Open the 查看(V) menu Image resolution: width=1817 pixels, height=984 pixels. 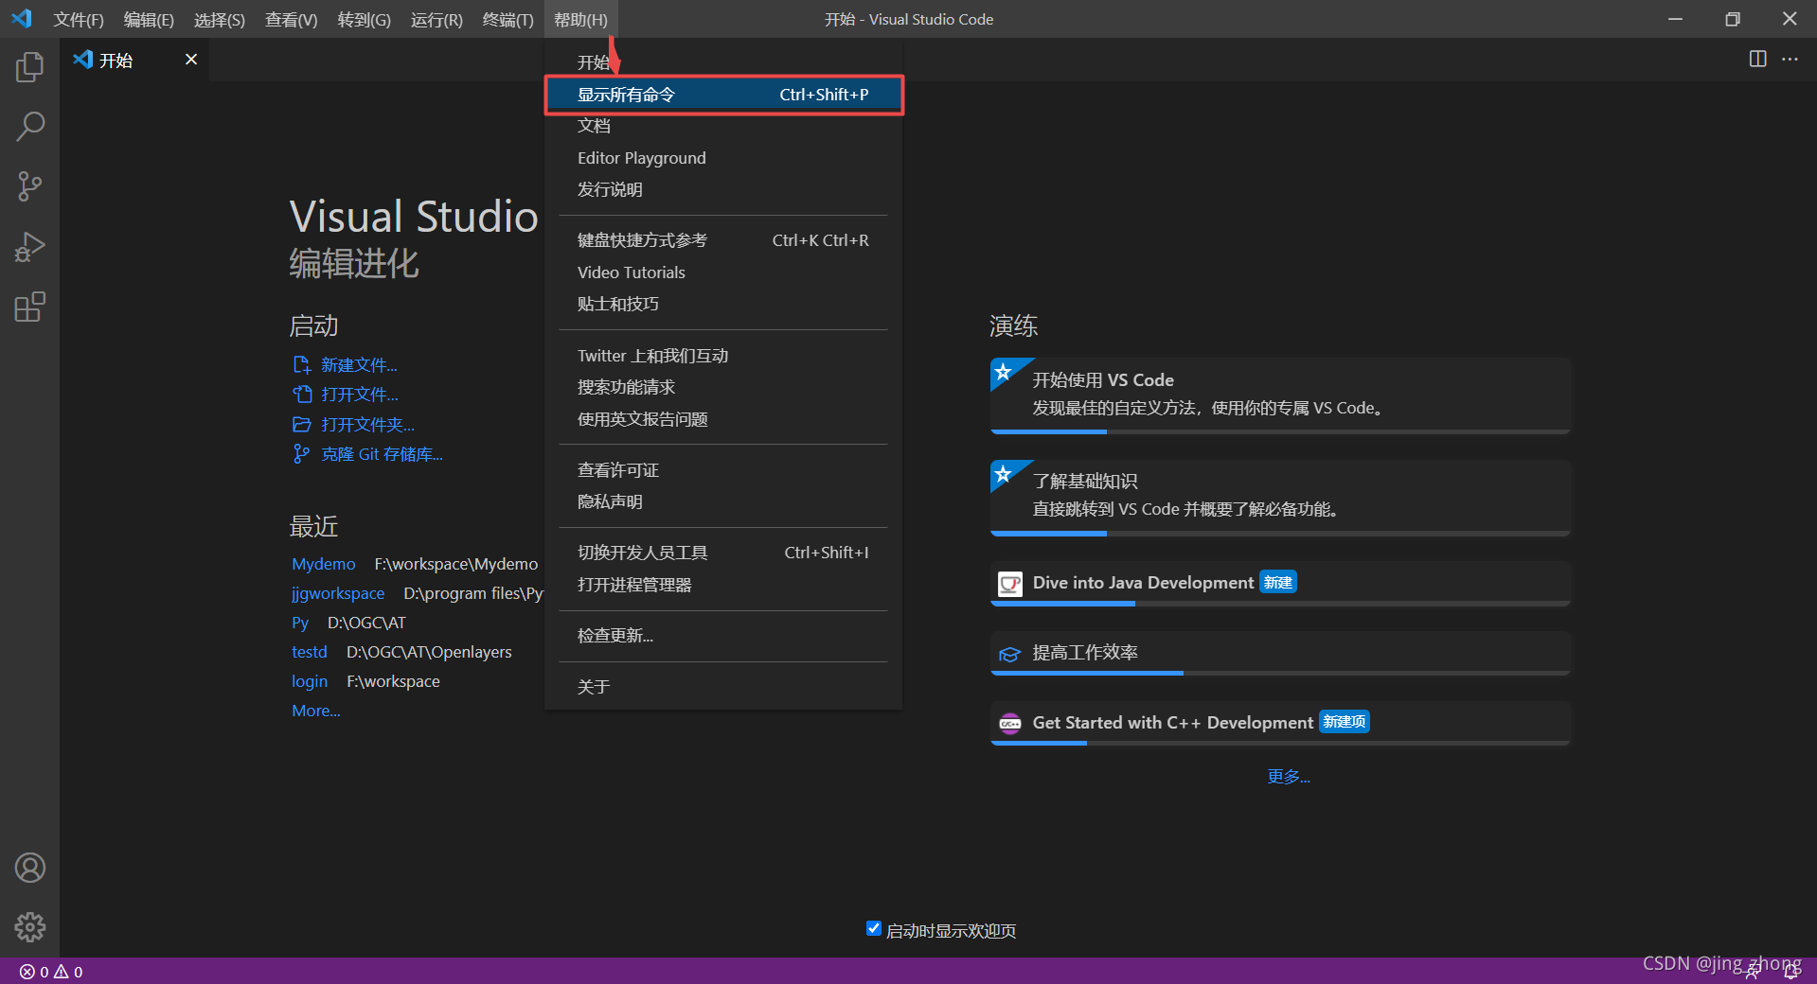[x=291, y=19]
